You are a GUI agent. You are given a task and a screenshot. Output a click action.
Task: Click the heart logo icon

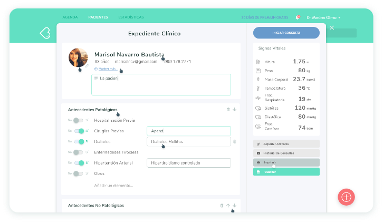click(x=45, y=33)
